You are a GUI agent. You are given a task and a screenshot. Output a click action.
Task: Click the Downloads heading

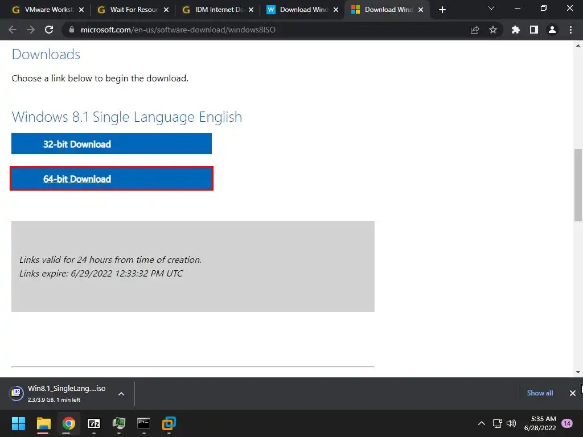coord(46,54)
